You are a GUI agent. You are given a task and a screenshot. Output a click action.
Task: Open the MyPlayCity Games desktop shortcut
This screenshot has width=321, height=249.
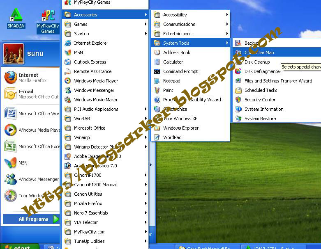48,22
